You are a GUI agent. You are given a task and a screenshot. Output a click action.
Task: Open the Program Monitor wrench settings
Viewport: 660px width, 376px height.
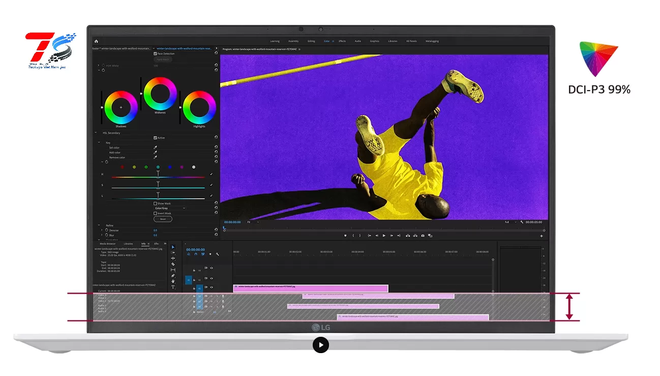[x=522, y=222]
